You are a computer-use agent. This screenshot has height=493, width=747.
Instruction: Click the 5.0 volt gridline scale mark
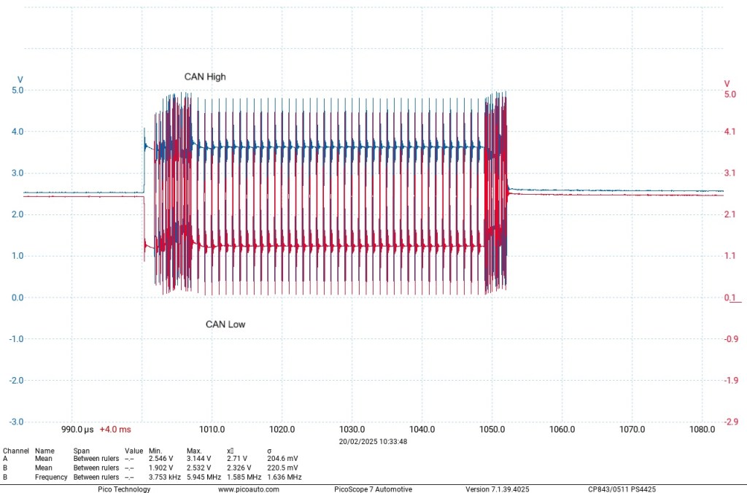pos(17,90)
